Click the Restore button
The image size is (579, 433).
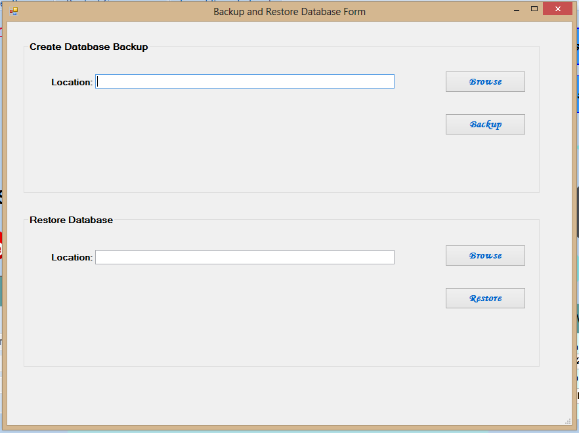pyautogui.click(x=485, y=299)
